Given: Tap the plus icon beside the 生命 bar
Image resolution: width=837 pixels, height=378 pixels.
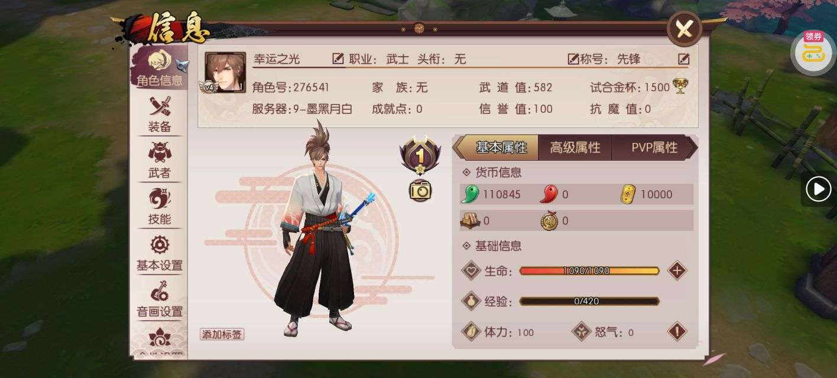Looking at the screenshot, I should click(x=677, y=271).
